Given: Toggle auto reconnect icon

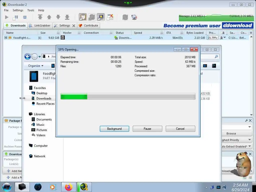Looking at the screenshot, I should coord(92,17).
